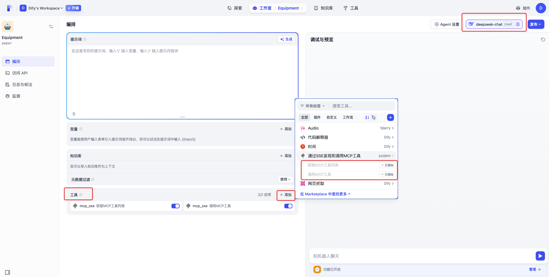Viewport: 549px width, 277px height.
Task: Click the Dify logo icon
Action: click(10, 8)
